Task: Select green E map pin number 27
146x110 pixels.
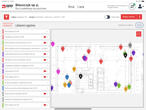Action: (119, 86)
